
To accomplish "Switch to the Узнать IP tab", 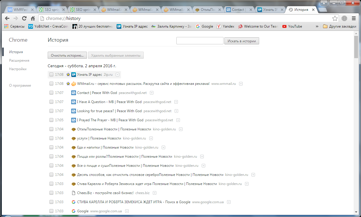I will pos(270,10).
